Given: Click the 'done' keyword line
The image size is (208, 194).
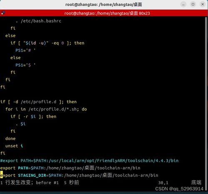Looking at the screenshot, I should click(x=10, y=139).
